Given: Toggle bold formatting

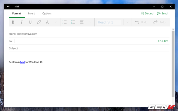Looking at the screenshot, I should 13,22.
